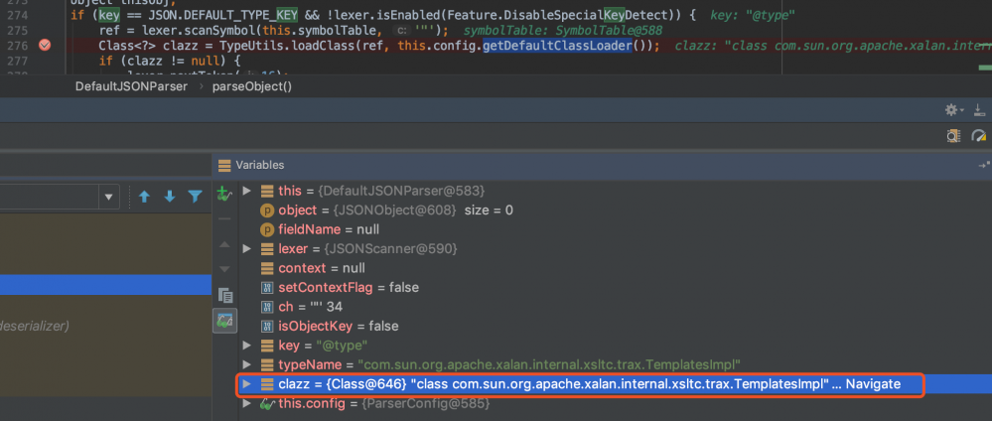Image resolution: width=992 pixels, height=421 pixels.
Task: Open the thread selector dropdown arrow
Action: tap(109, 197)
